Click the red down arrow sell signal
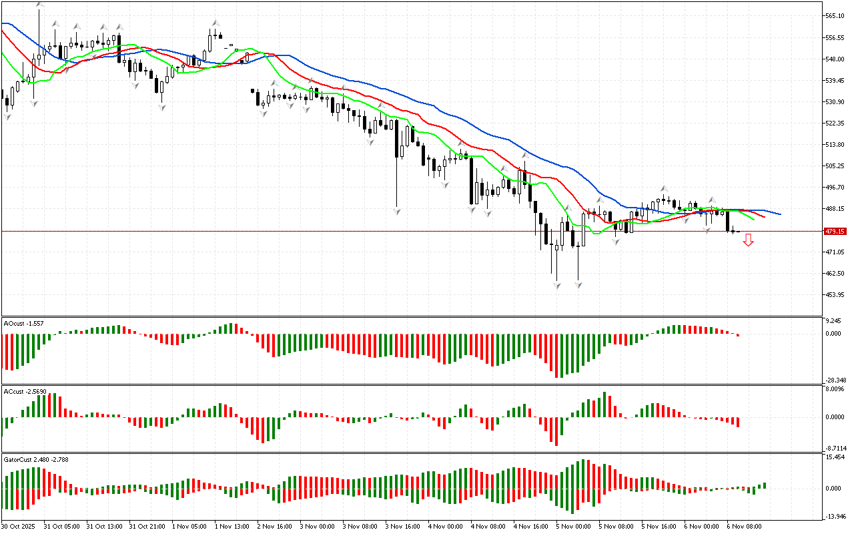 coord(748,240)
